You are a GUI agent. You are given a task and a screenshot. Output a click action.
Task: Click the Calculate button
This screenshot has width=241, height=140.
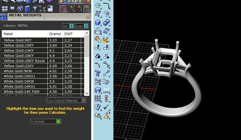point(46,121)
